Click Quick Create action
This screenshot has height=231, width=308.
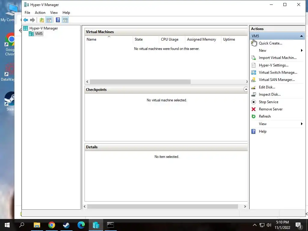(270, 43)
